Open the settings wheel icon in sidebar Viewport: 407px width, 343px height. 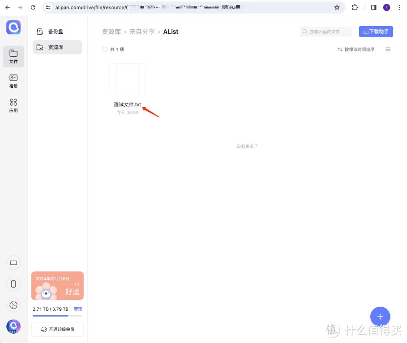coord(14,305)
